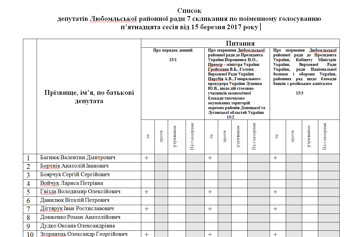
Task: Click on "Войчук Лариса Петрівна" row name
Action: [72, 183]
